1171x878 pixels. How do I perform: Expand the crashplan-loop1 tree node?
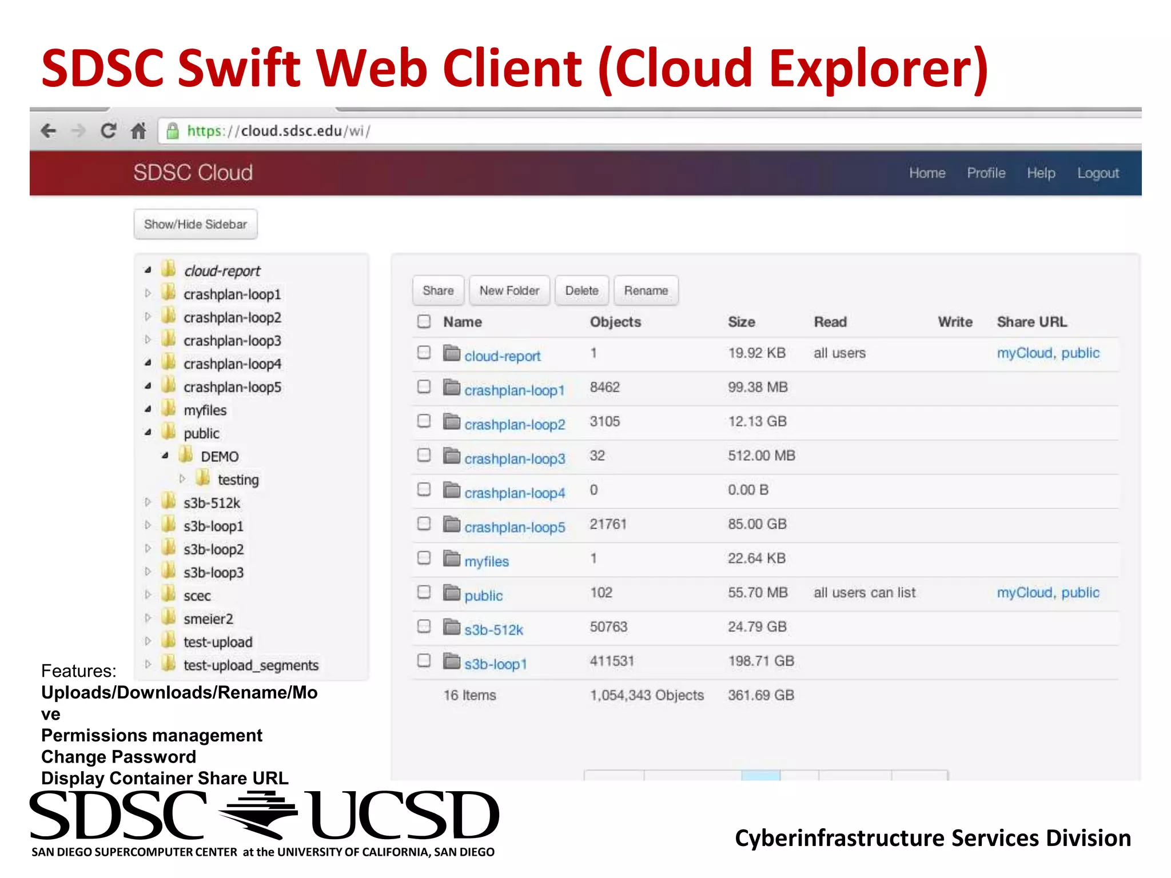[148, 293]
